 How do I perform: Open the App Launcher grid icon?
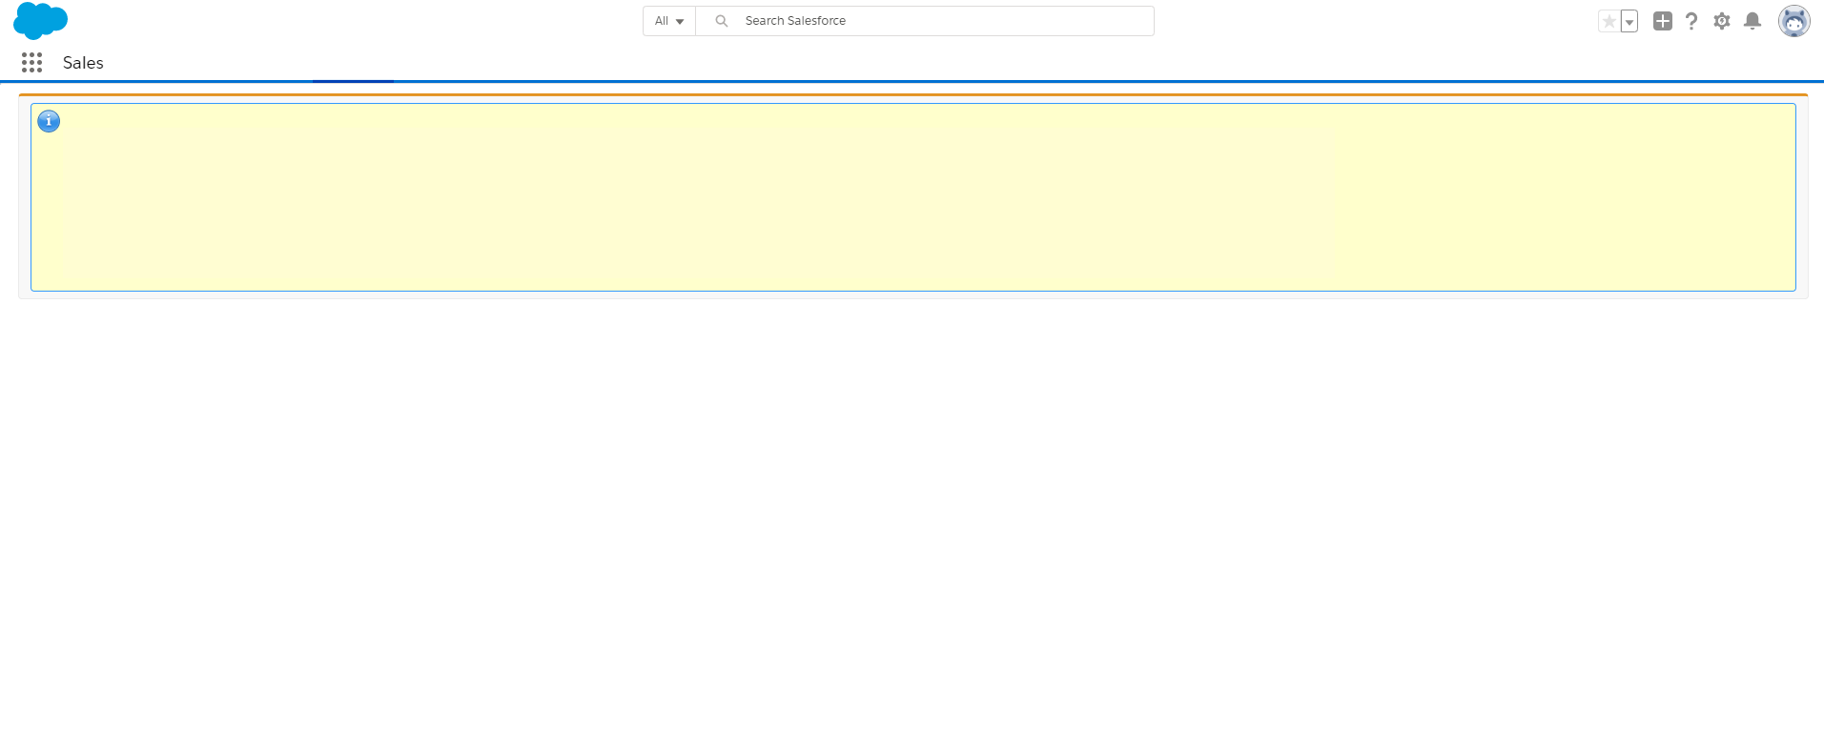(31, 63)
